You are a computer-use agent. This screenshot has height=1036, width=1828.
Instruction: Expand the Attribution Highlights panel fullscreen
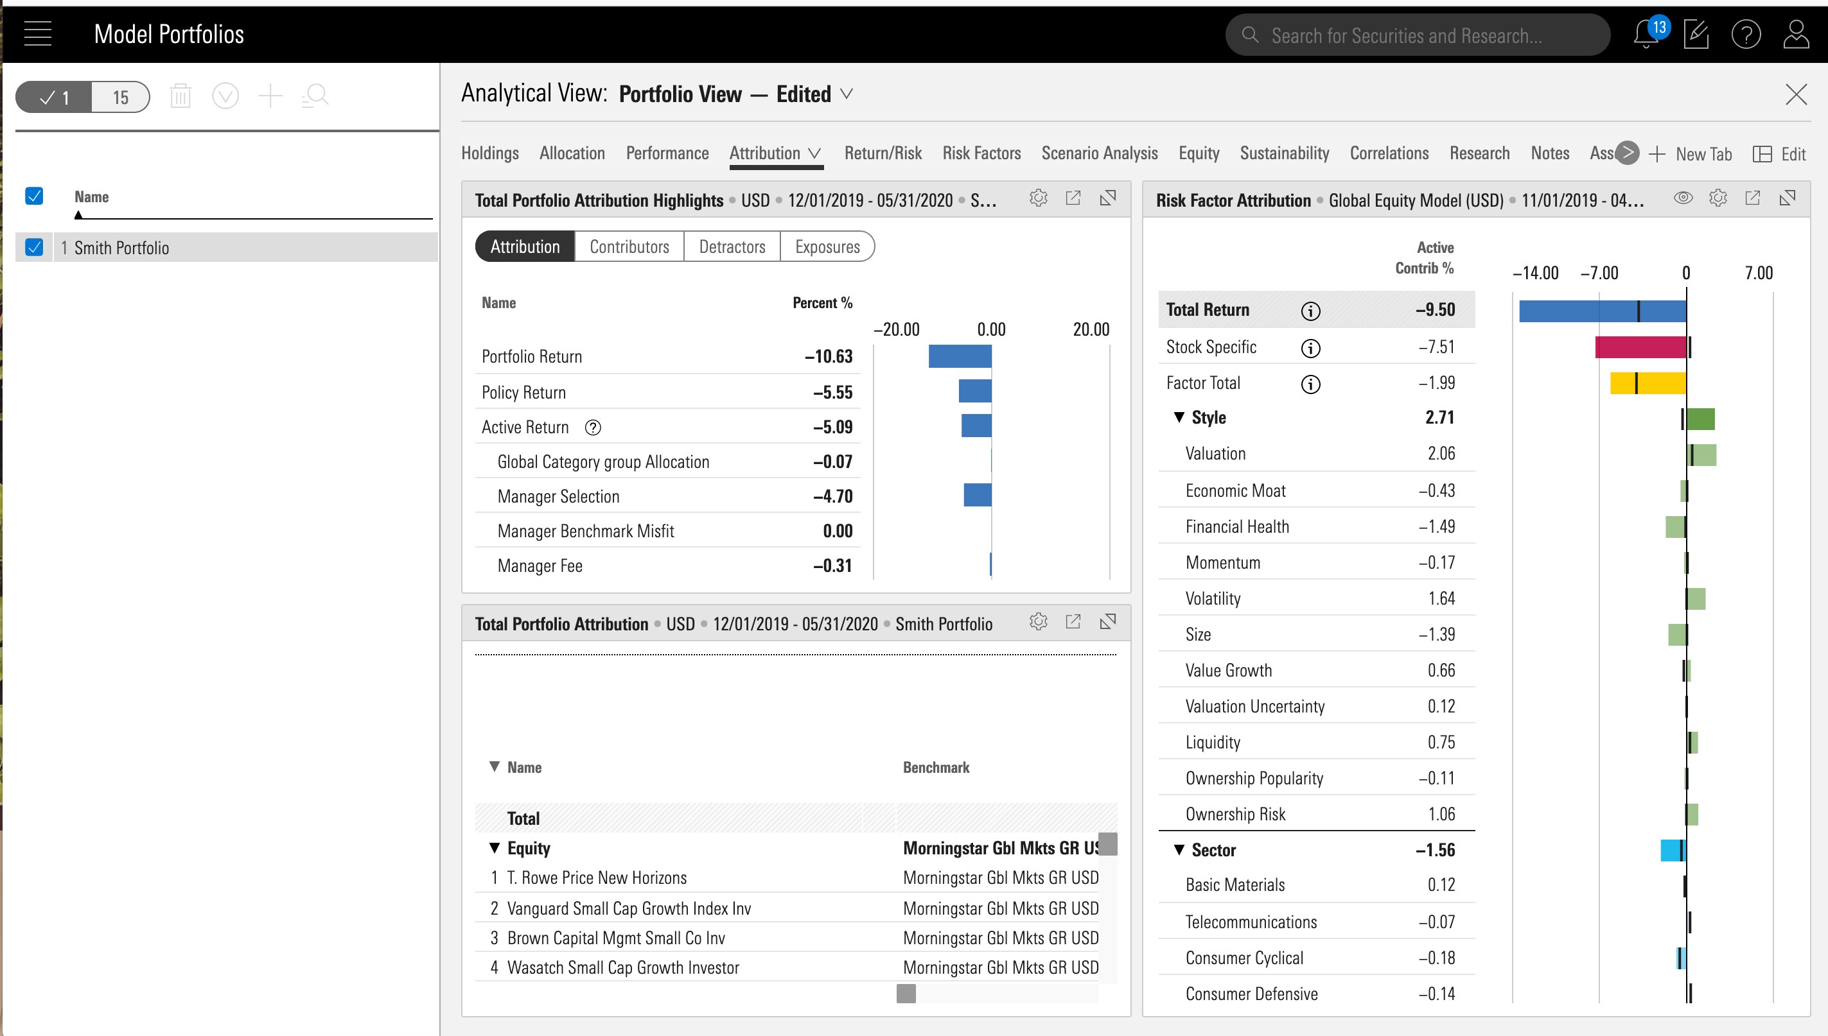(1107, 198)
